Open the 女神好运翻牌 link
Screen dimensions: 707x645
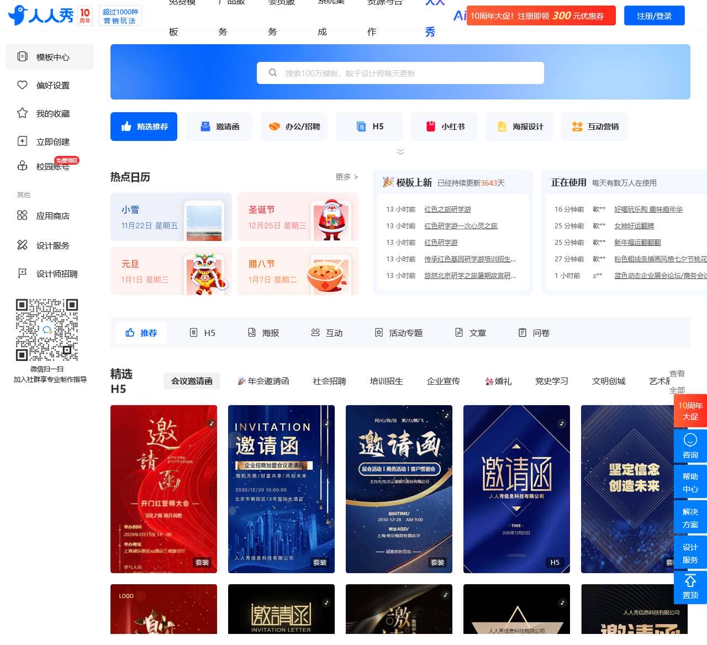point(634,226)
